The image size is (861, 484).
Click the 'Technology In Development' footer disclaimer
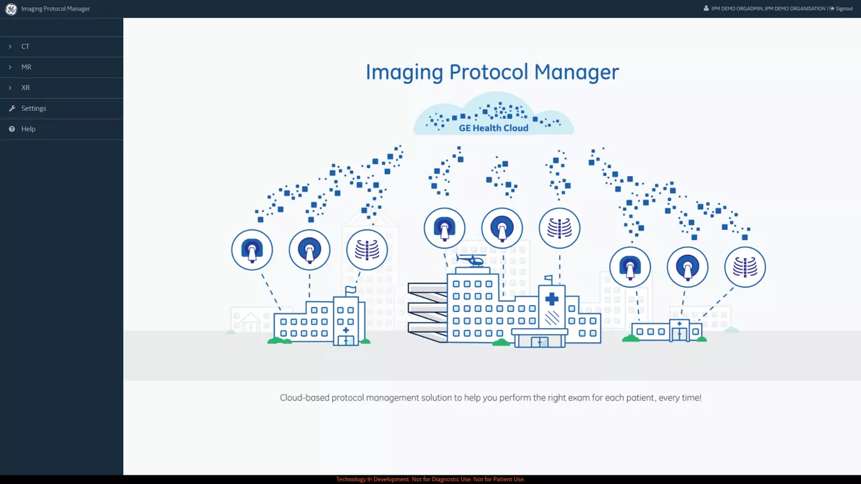[430, 479]
